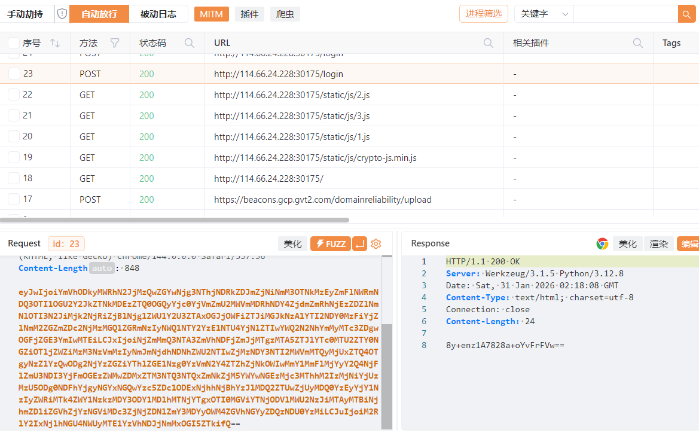Select the /login URL in row 23
The width and height of the screenshot is (699, 439).
point(279,74)
